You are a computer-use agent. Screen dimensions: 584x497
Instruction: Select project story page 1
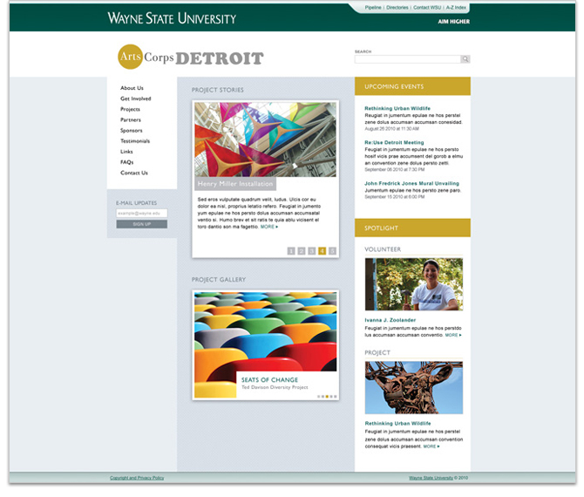tap(291, 251)
